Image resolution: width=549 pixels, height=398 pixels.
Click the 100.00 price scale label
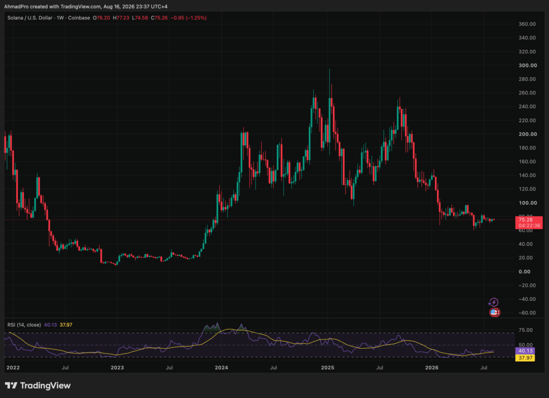click(528, 203)
